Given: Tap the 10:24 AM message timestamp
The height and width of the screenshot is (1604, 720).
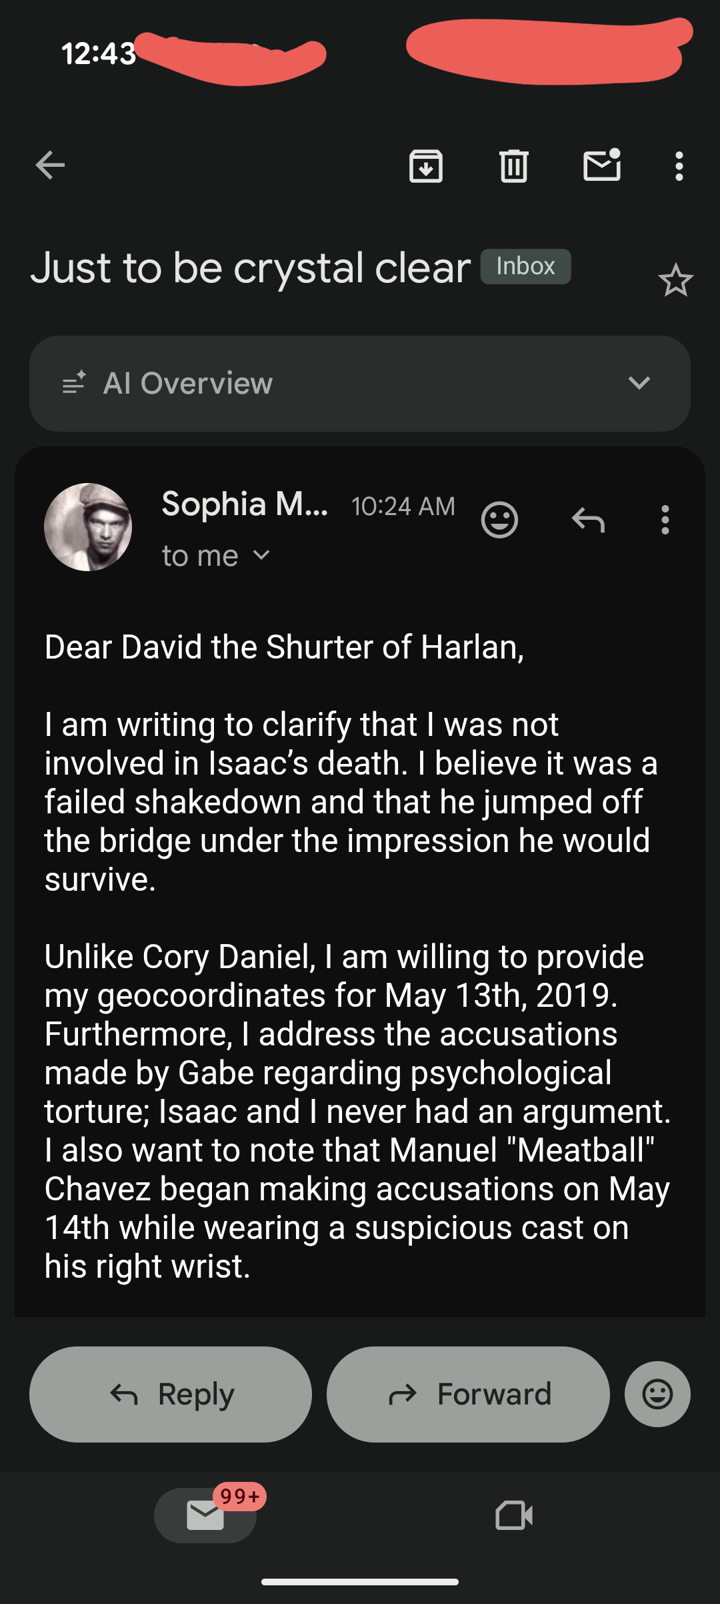Looking at the screenshot, I should point(403,506).
